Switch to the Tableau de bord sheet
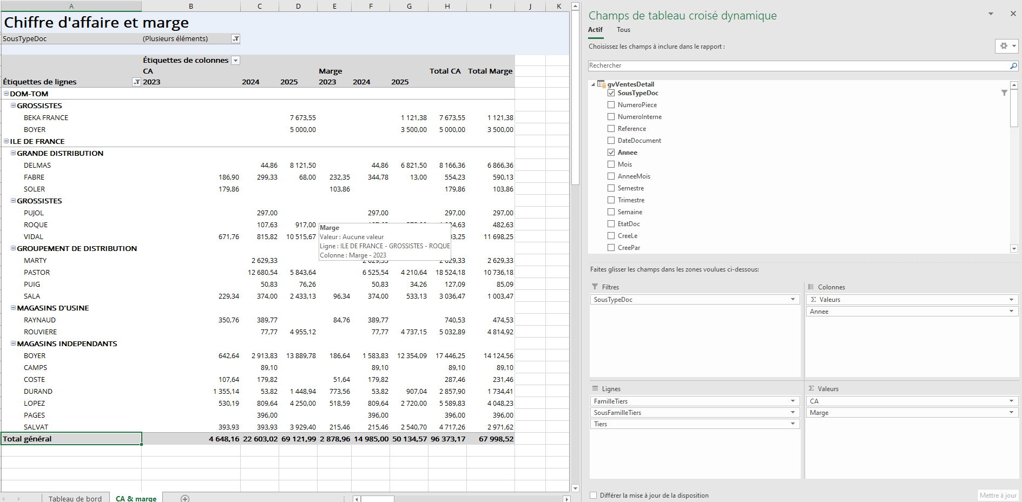This screenshot has width=1022, height=502. [x=75, y=498]
